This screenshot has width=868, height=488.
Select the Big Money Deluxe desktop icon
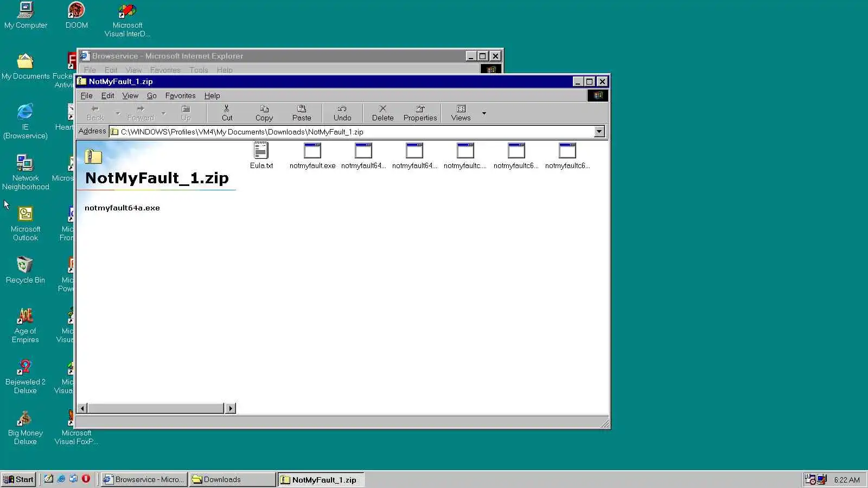pyautogui.click(x=25, y=427)
